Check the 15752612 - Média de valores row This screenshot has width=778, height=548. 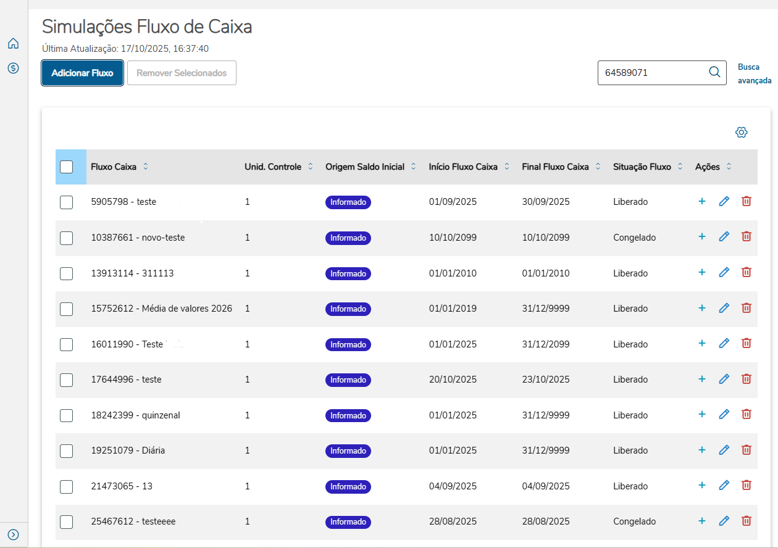pos(67,309)
